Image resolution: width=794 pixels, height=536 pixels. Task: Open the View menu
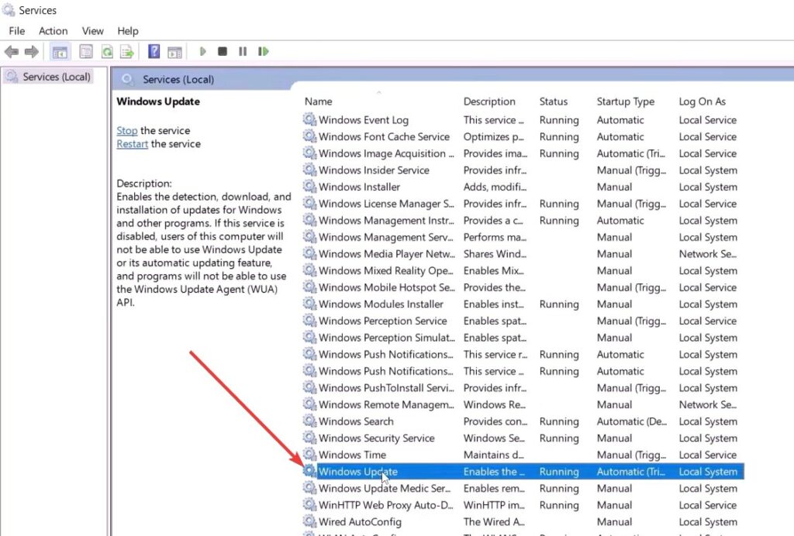93,31
